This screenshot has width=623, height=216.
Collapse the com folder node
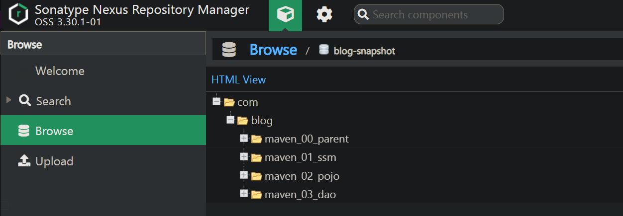[216, 101]
